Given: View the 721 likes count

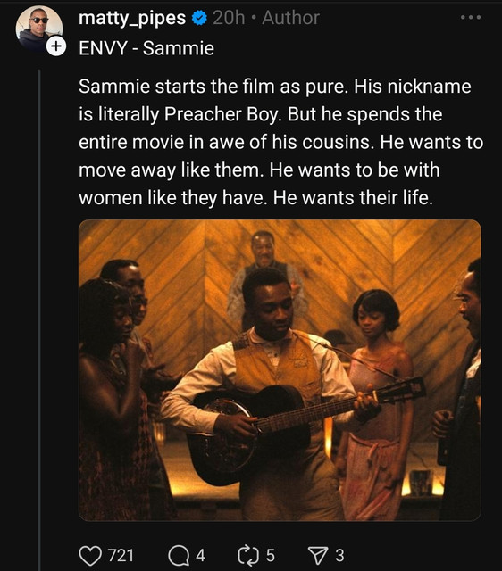Looking at the screenshot, I should tap(121, 556).
